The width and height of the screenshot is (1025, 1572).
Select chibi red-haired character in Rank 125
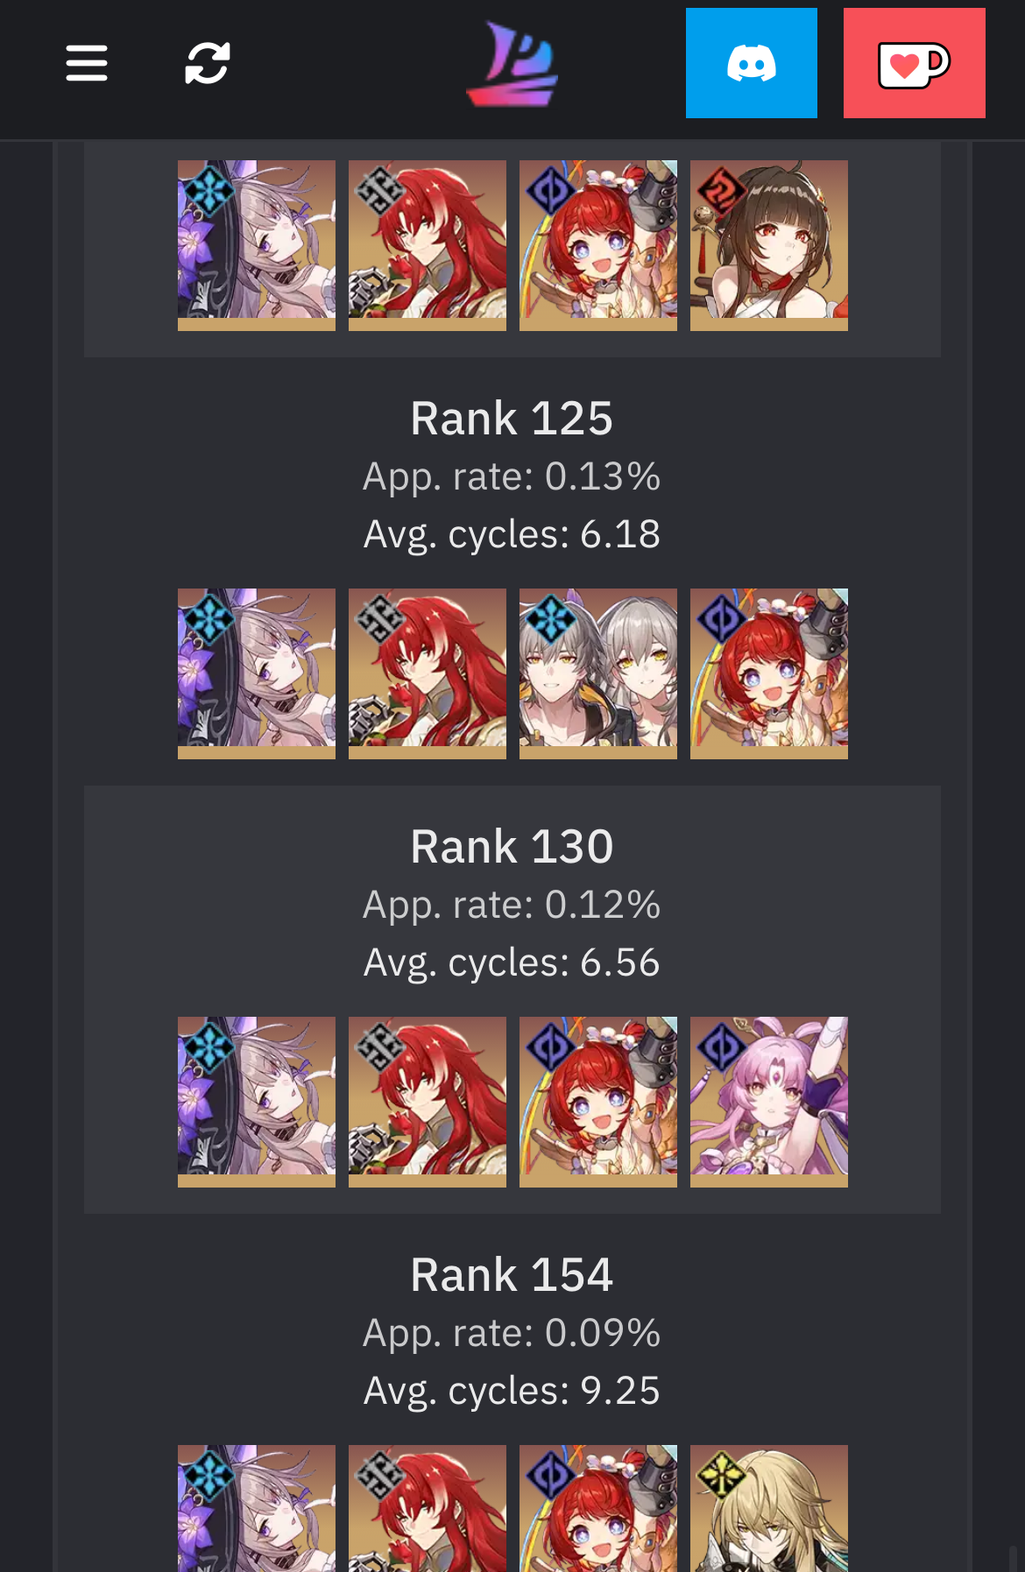click(x=769, y=673)
